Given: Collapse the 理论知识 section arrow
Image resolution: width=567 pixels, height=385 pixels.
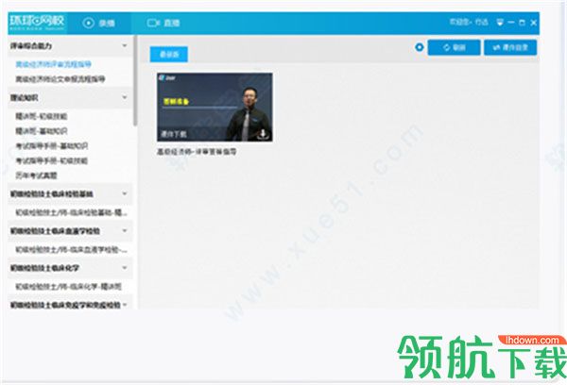Looking at the screenshot, I should (x=125, y=97).
